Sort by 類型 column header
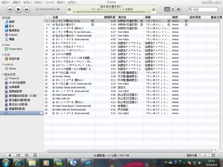This screenshot has height=167, width=223. point(180,17)
